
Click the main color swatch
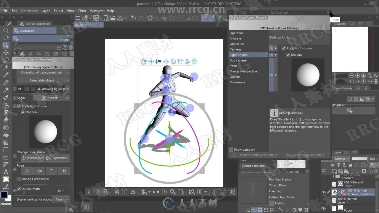point(4,195)
